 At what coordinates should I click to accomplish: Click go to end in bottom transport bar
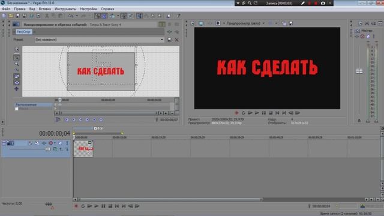(x=124, y=206)
